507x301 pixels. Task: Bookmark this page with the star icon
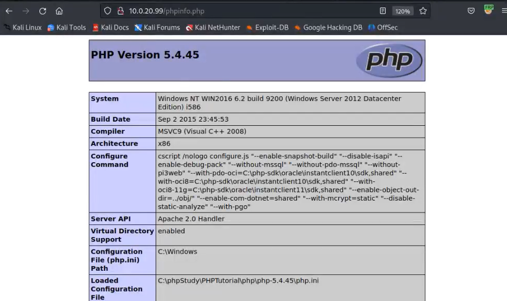[x=423, y=11]
